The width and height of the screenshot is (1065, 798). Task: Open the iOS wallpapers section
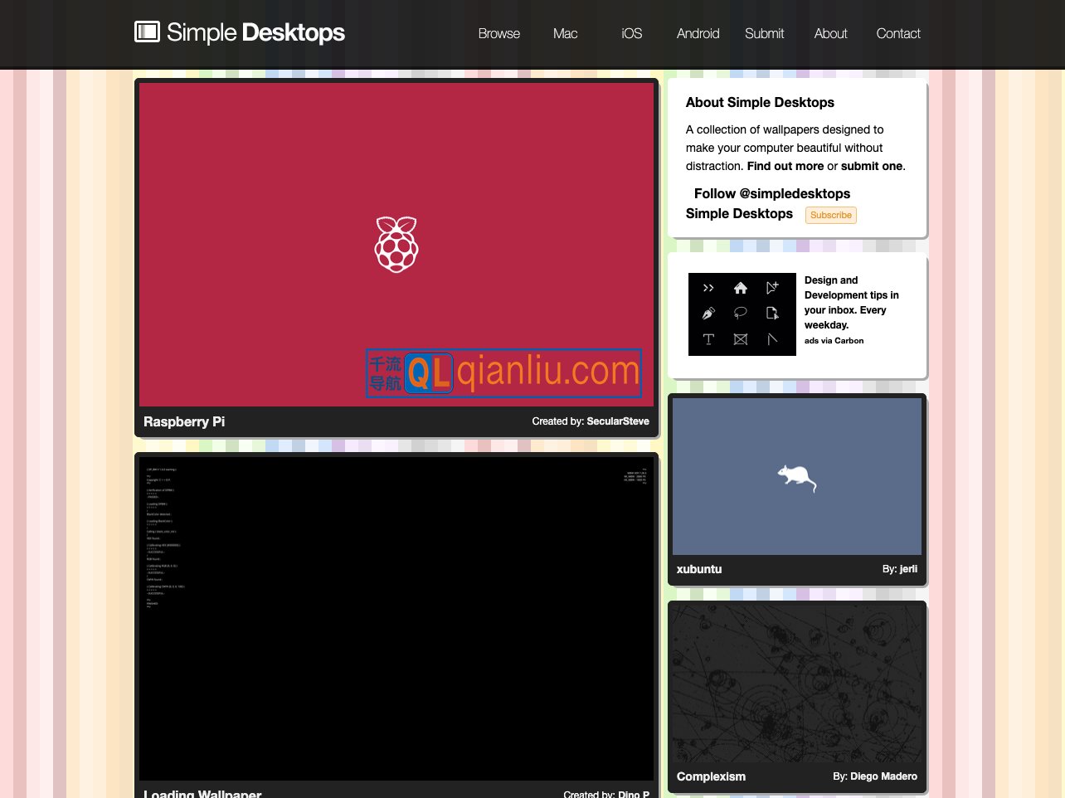tap(631, 33)
